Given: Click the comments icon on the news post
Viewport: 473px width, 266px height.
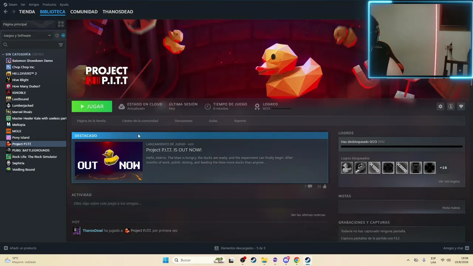Looking at the screenshot, I should pyautogui.click(x=310, y=186).
